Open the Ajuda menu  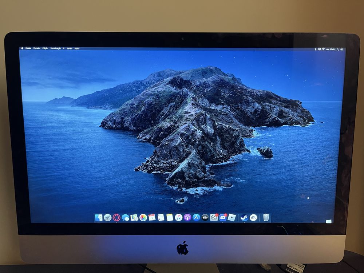(x=77, y=48)
